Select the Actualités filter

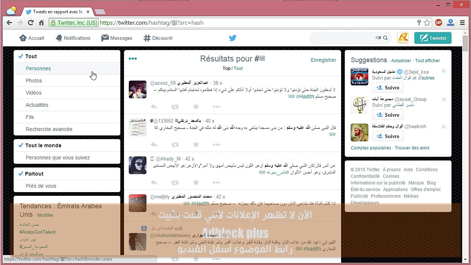click(67, 105)
